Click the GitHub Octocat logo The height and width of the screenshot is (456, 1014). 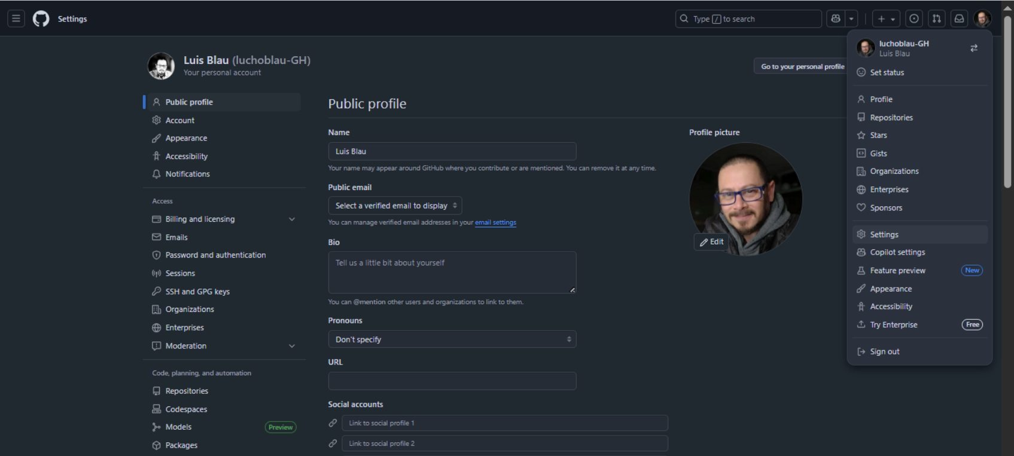[x=41, y=19]
